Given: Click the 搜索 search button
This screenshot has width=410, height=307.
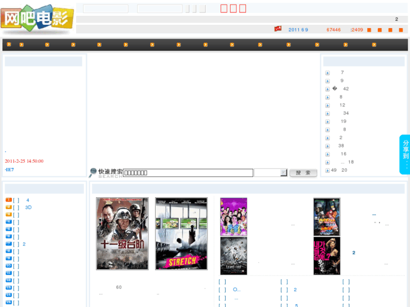Looking at the screenshot, I should click(303, 173).
